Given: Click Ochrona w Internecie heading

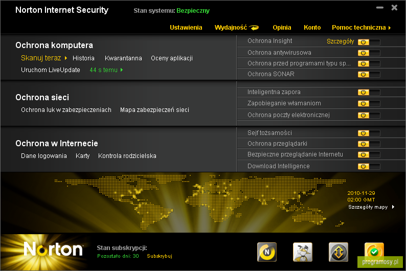Looking at the screenshot, I should point(57,143).
